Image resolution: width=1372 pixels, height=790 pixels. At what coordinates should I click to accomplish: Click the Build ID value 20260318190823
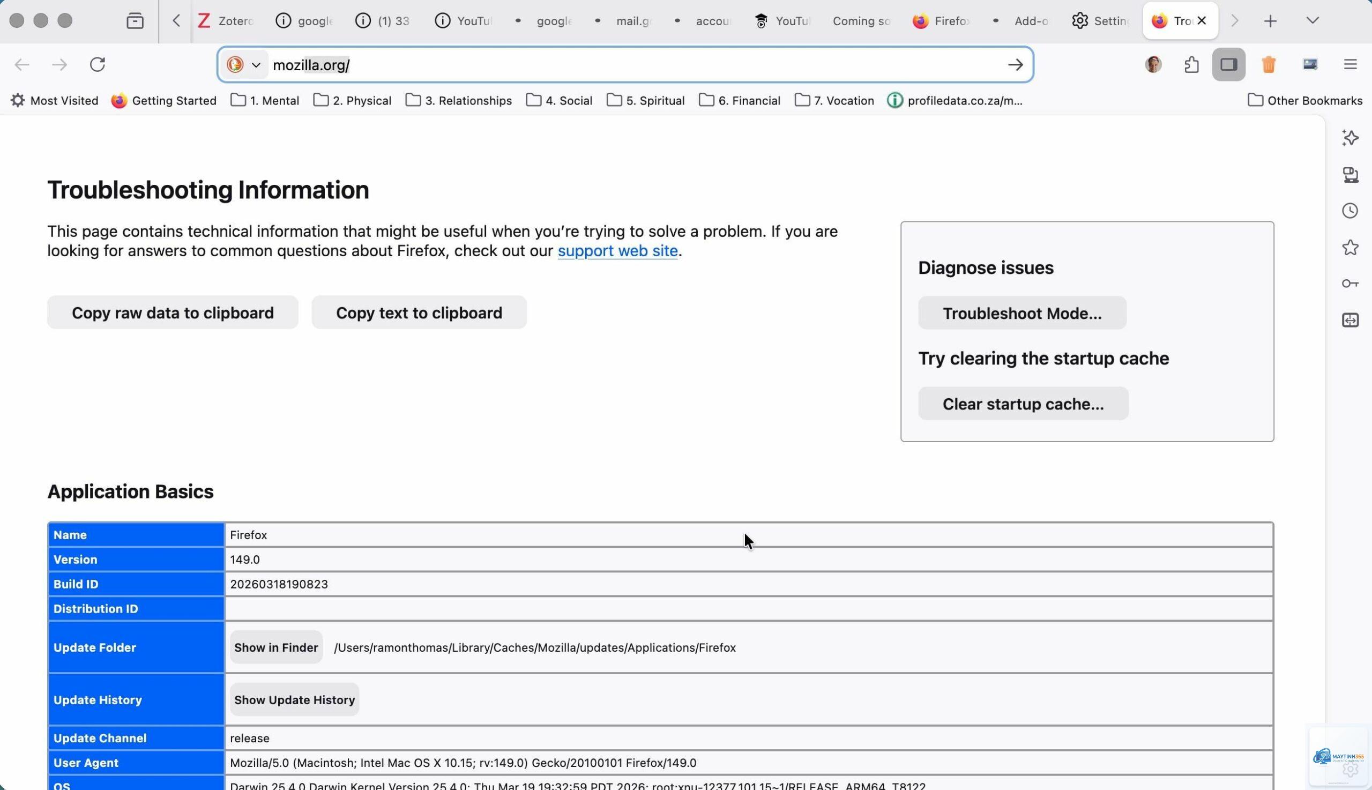[279, 584]
